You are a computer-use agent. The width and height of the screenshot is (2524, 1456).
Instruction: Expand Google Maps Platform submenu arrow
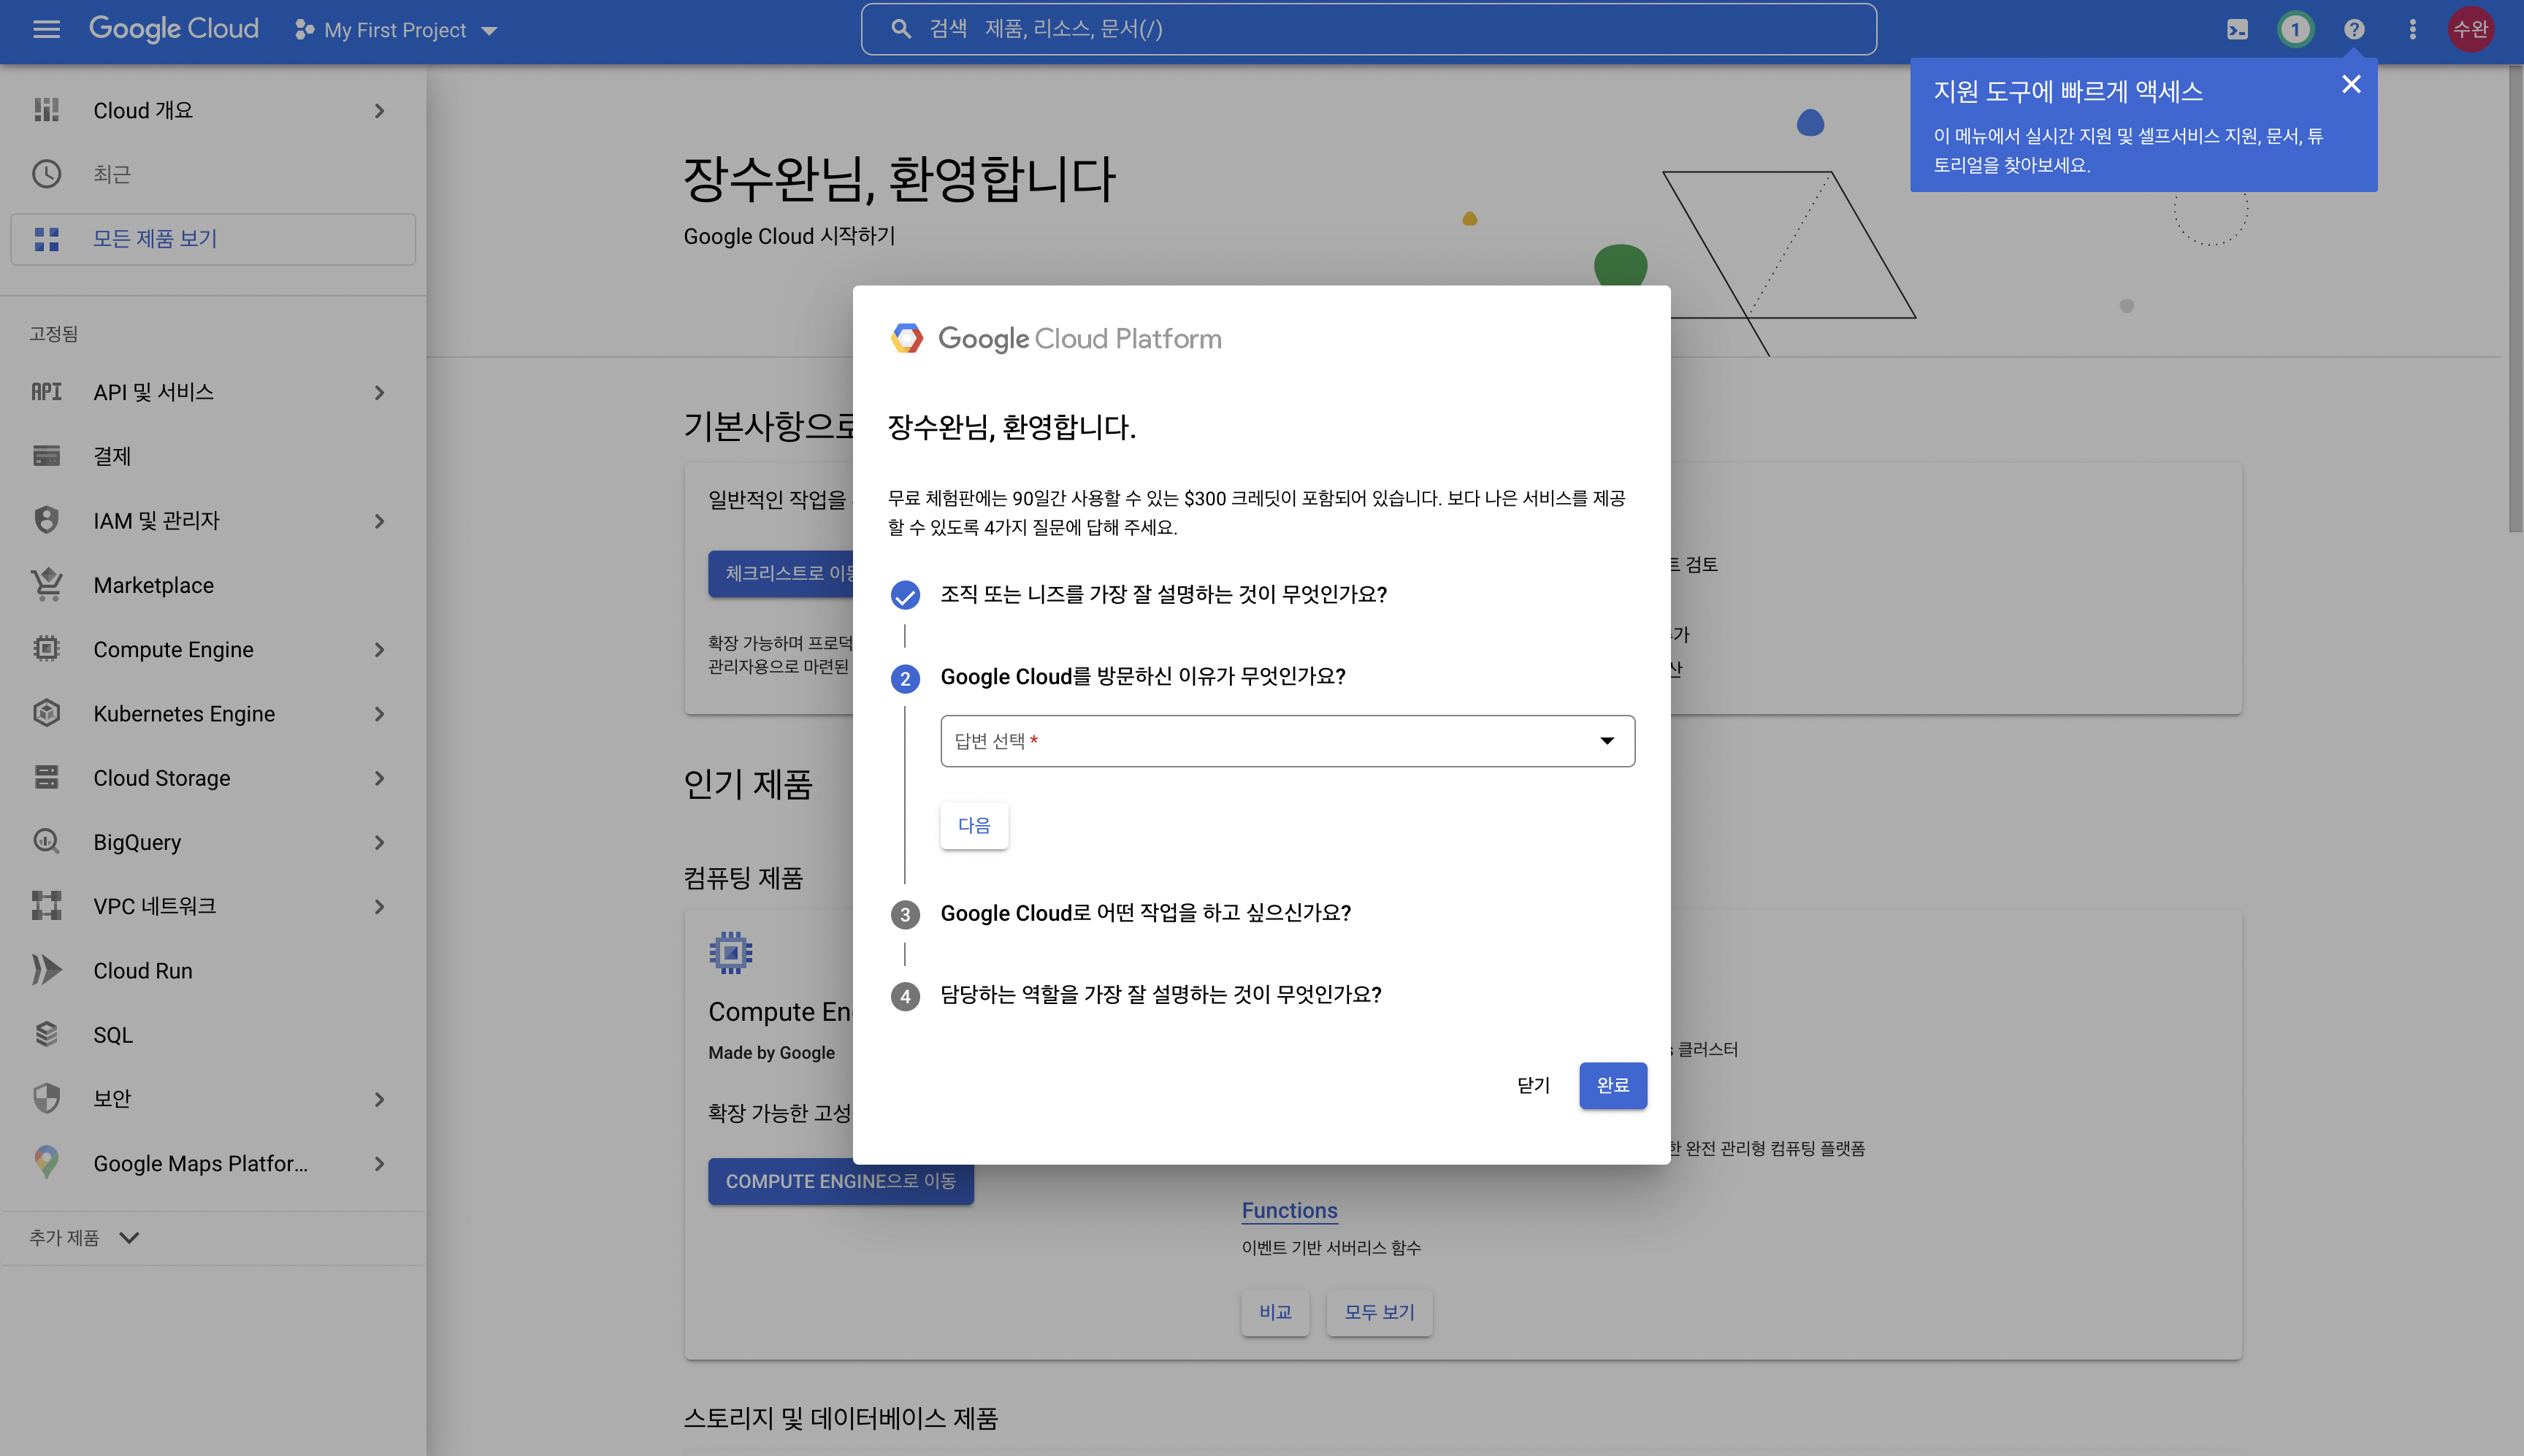379,1163
